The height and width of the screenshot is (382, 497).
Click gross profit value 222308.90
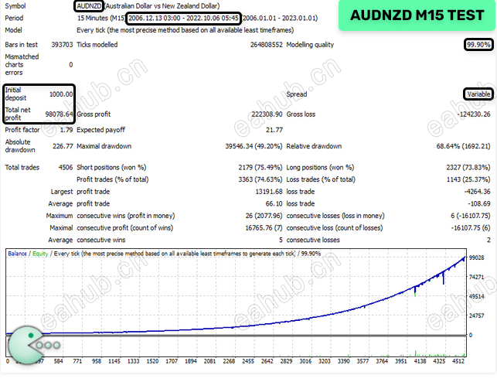[x=267, y=114]
